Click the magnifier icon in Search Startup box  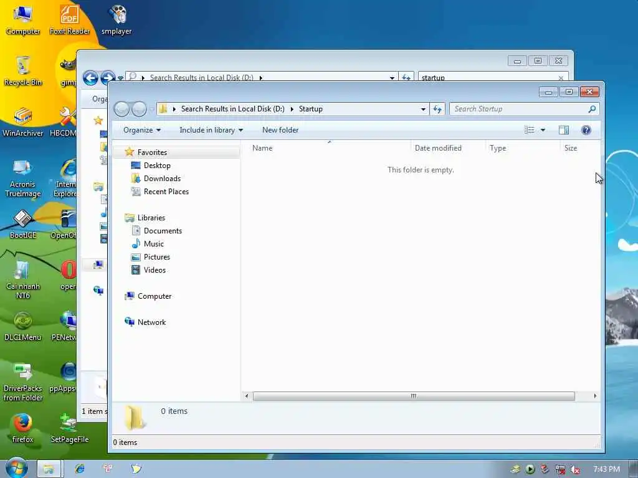pos(592,109)
